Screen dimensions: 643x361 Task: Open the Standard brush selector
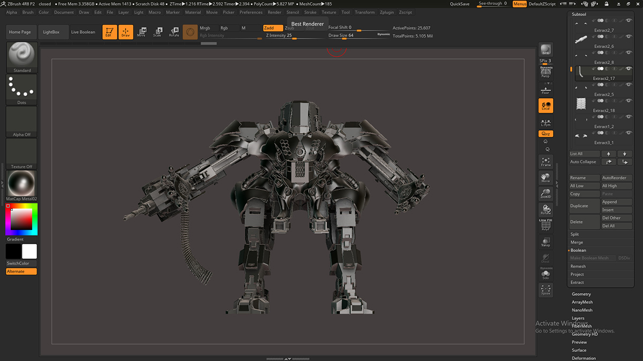tap(22, 57)
